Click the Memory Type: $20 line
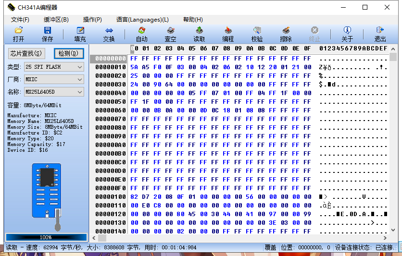 coord(30,138)
